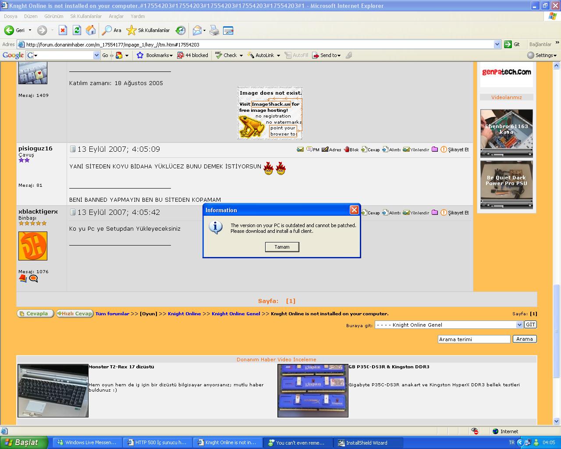Click the Google toolbar Bookmarks star
The image size is (561, 449).
pos(154,55)
